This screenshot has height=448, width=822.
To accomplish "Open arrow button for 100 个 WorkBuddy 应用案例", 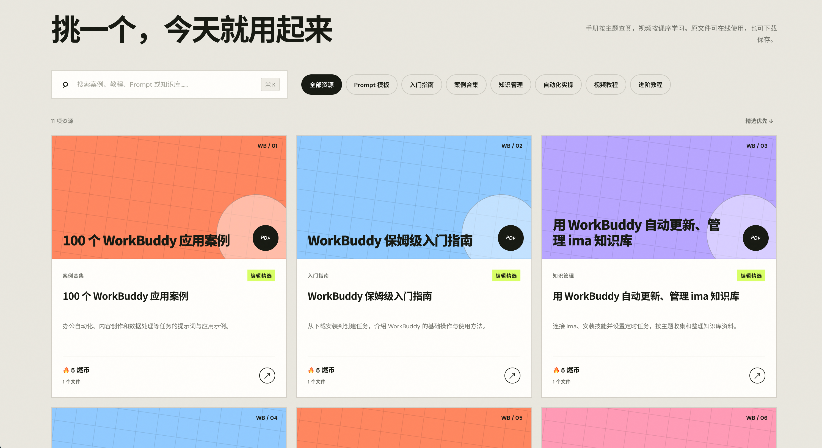I will coord(267,376).
